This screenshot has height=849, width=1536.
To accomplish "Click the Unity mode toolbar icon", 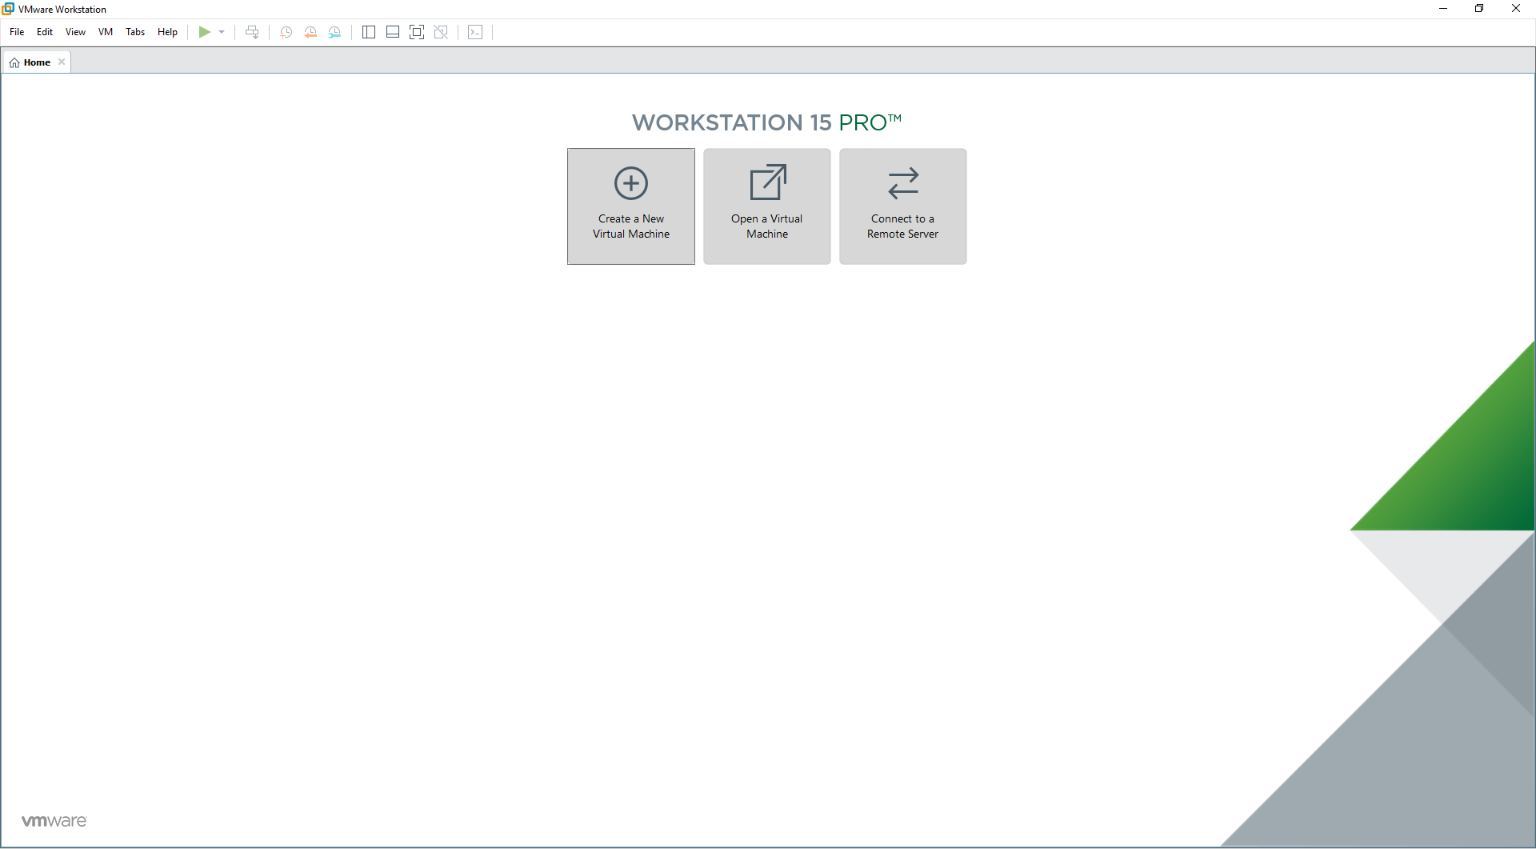I will [x=441, y=32].
